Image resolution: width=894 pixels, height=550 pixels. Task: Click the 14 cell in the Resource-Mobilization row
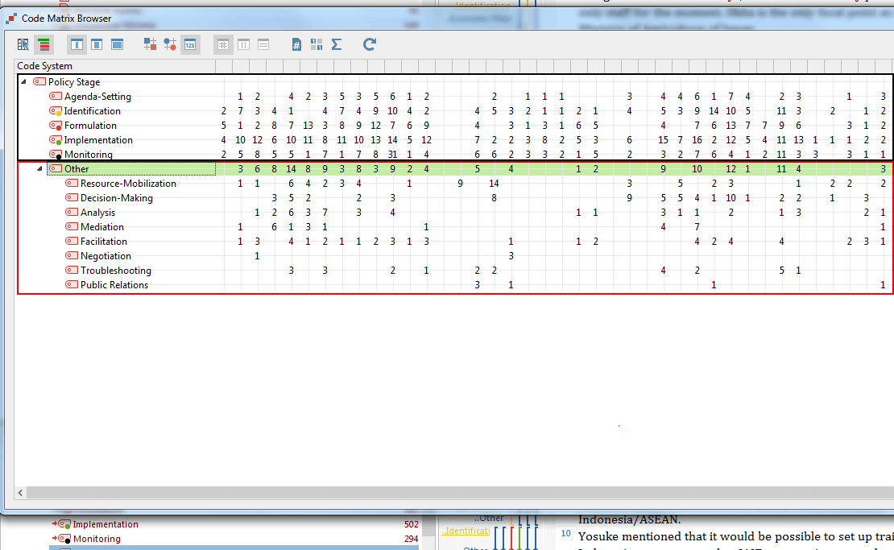[494, 184]
